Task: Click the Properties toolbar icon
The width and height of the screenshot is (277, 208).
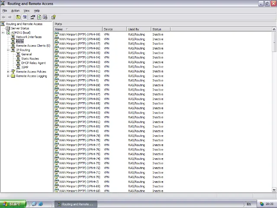Action: (x=33, y=17)
